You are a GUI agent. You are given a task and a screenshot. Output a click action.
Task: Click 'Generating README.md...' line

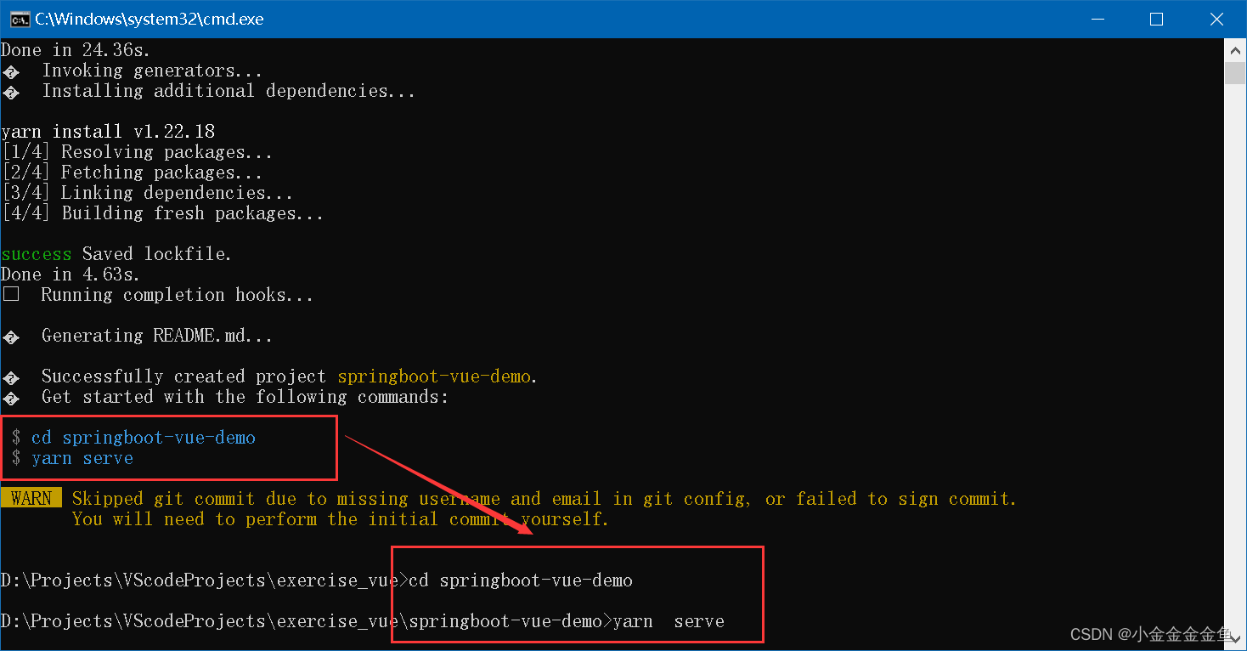click(x=157, y=336)
